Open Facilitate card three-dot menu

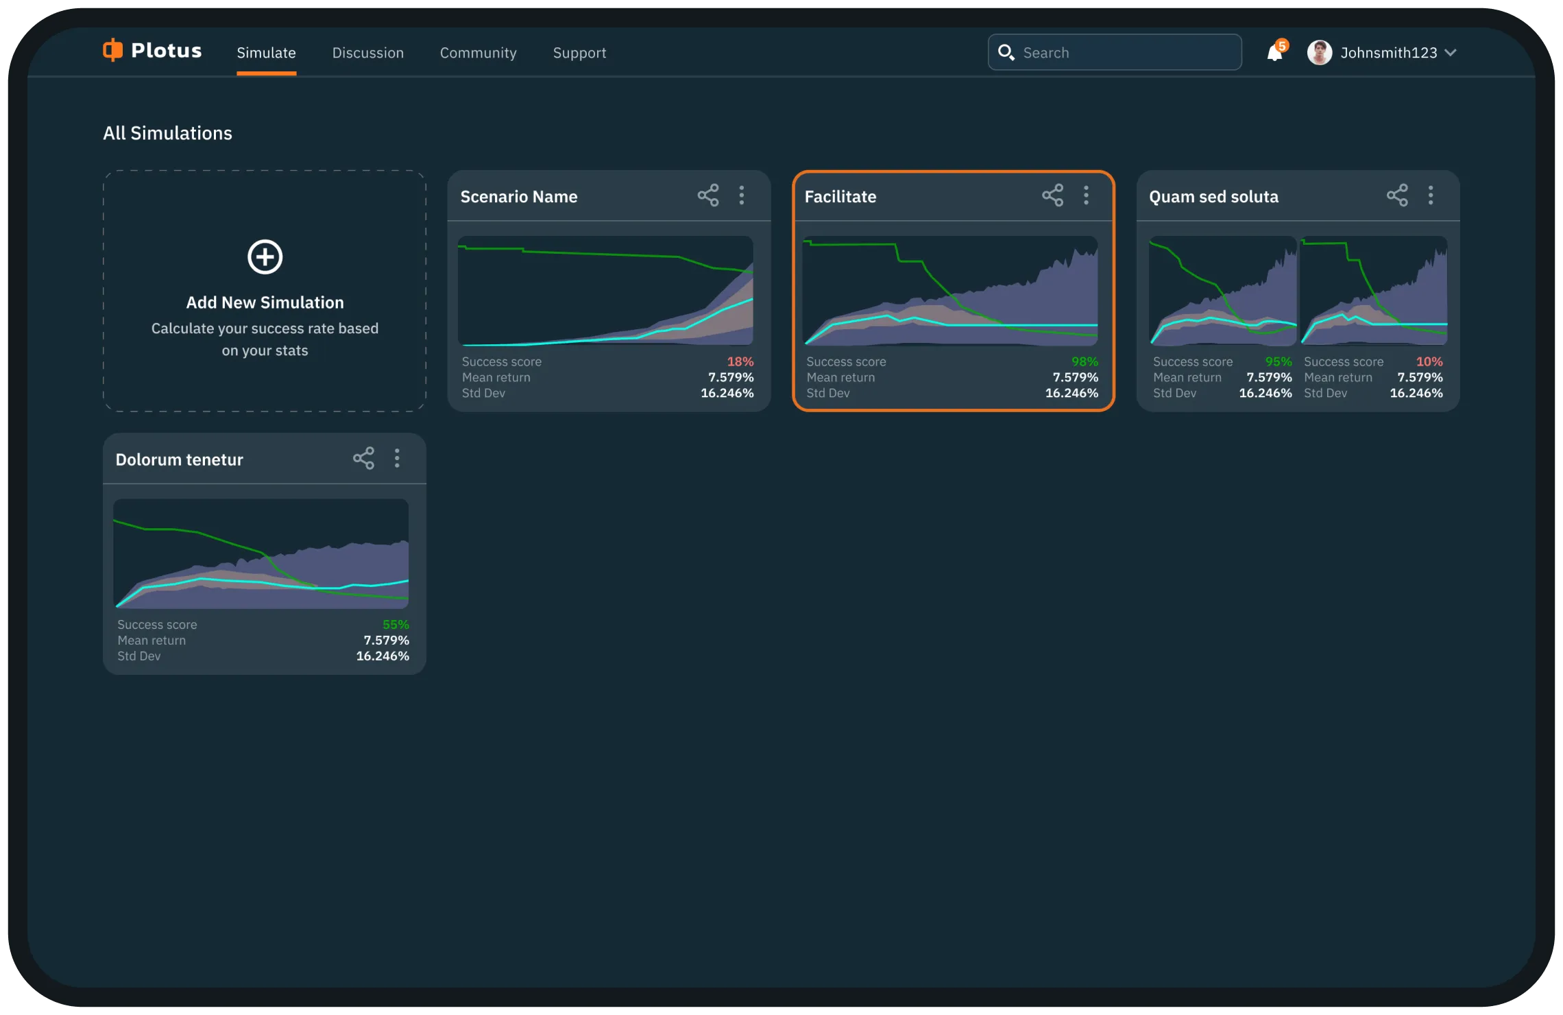(1087, 195)
